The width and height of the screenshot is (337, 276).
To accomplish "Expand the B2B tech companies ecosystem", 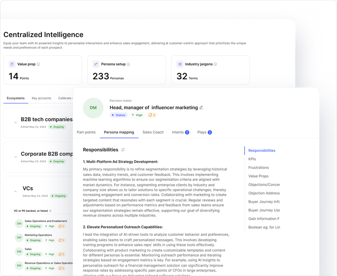I will coord(16,122).
